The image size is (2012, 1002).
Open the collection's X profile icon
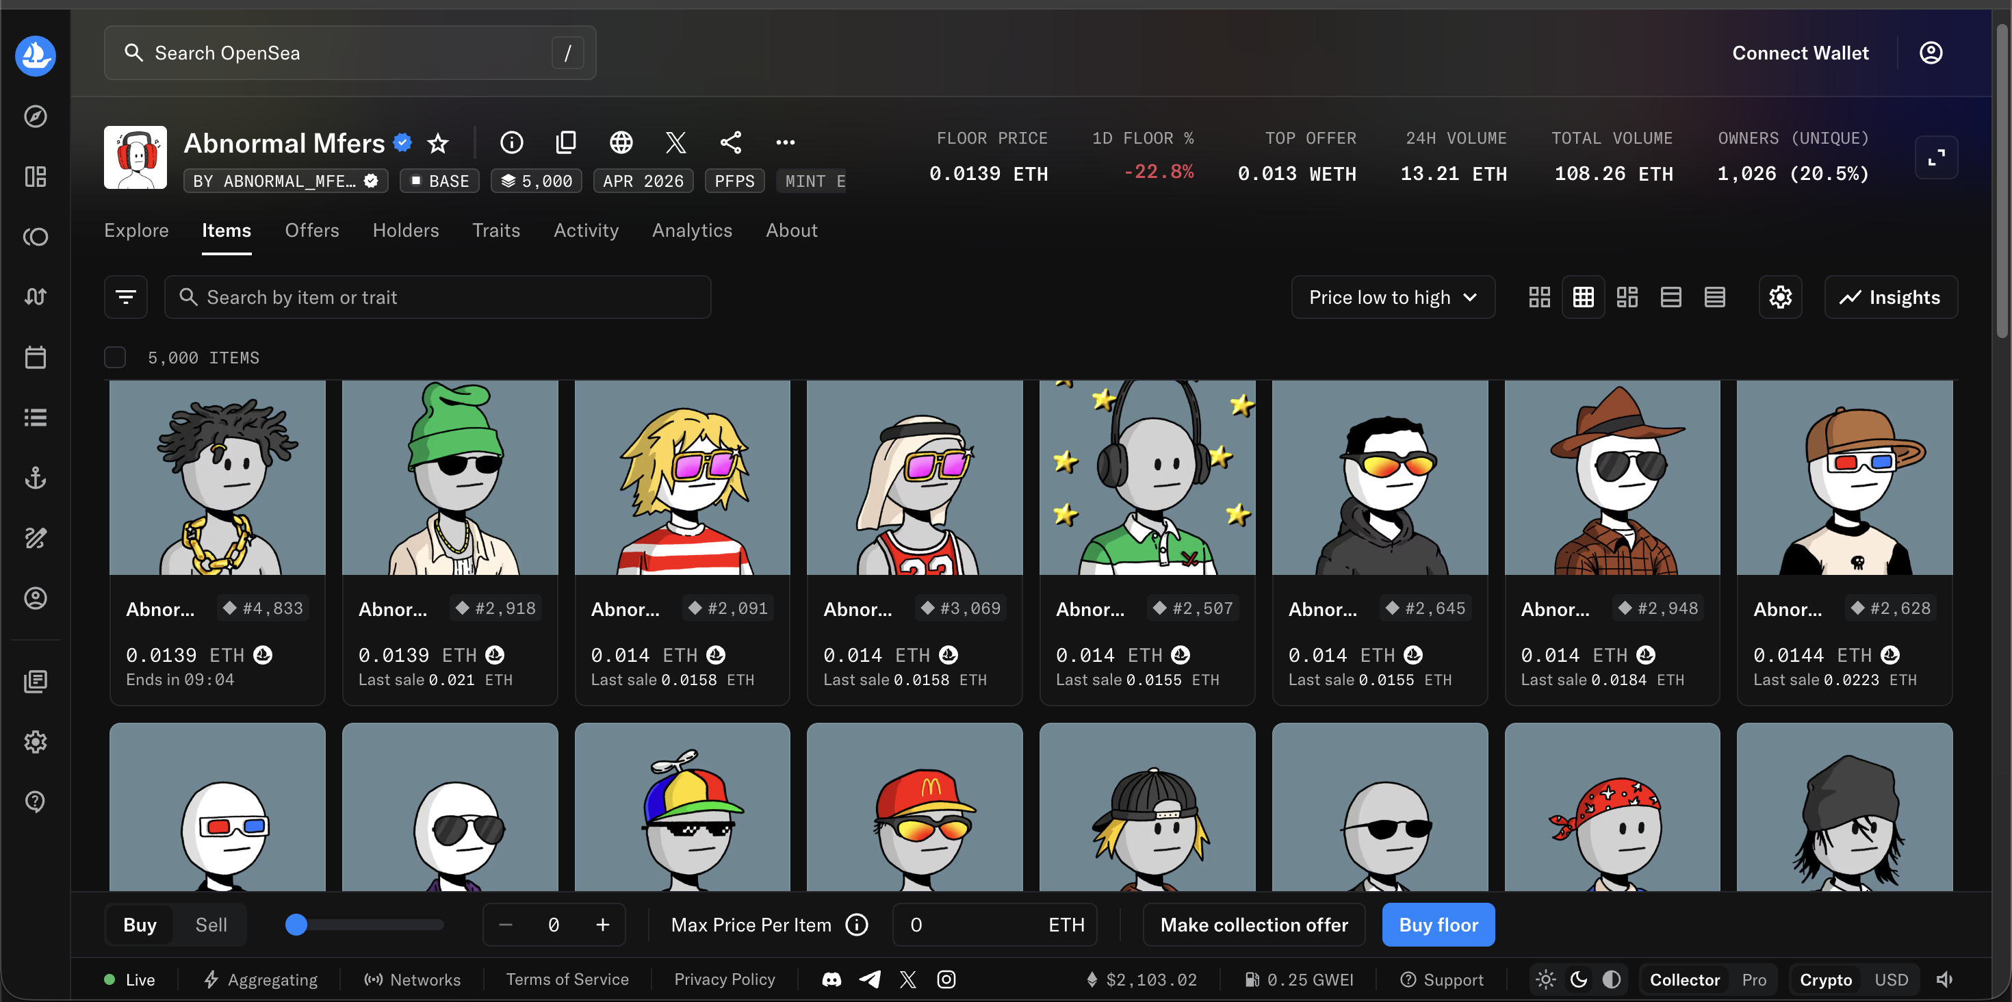click(x=675, y=142)
